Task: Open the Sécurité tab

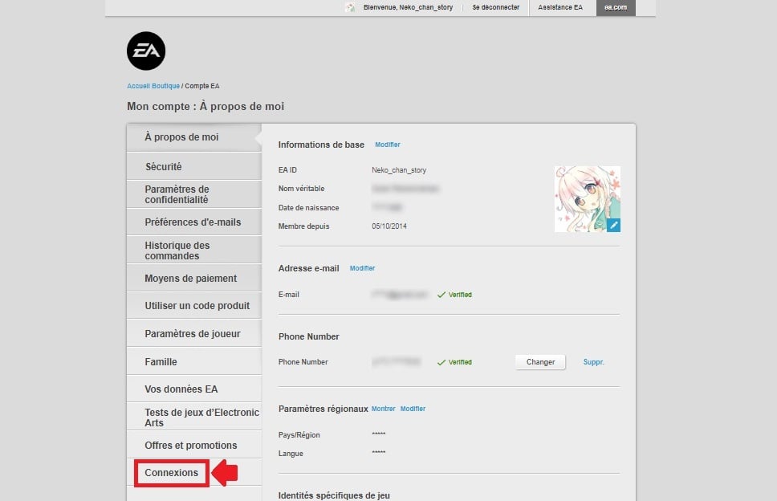Action: click(163, 167)
